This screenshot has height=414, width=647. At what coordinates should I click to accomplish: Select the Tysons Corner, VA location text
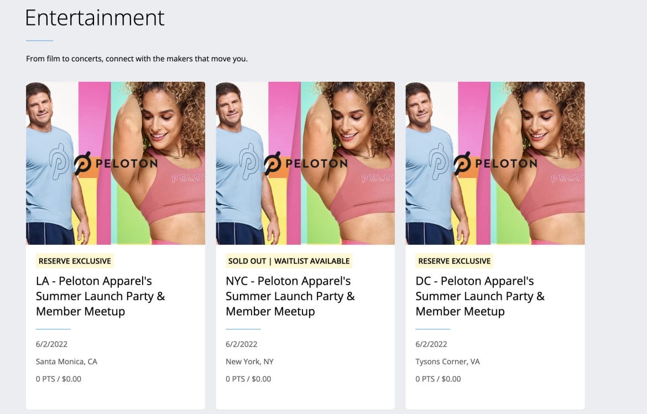coord(448,361)
